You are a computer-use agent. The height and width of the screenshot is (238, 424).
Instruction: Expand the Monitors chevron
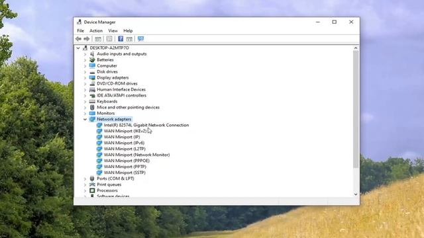tap(85, 113)
